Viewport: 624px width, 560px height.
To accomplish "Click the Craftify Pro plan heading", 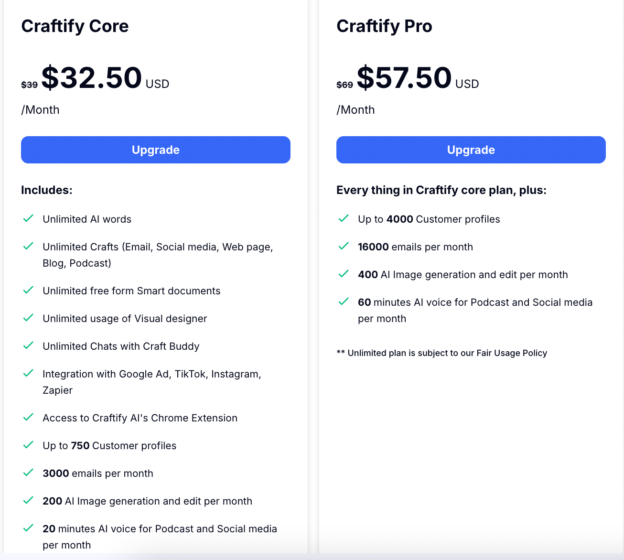I will (384, 26).
